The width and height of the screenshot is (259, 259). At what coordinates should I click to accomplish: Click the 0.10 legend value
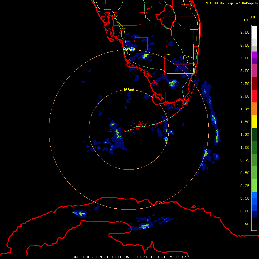(245, 199)
